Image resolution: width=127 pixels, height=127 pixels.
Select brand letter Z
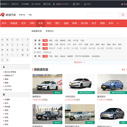pos(7,60)
